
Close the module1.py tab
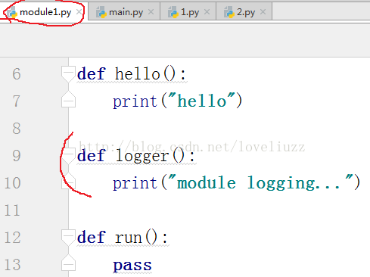[79, 11]
